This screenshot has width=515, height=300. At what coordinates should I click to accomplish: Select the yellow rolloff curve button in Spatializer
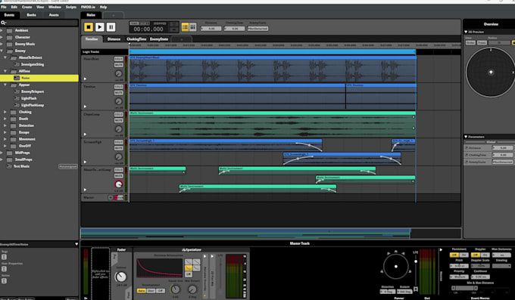click(189, 268)
